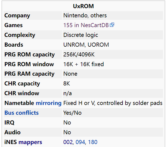The width and height of the screenshot is (167, 147).
Task: Click the external link icon beside NesCartDB
Action: coord(112,25)
